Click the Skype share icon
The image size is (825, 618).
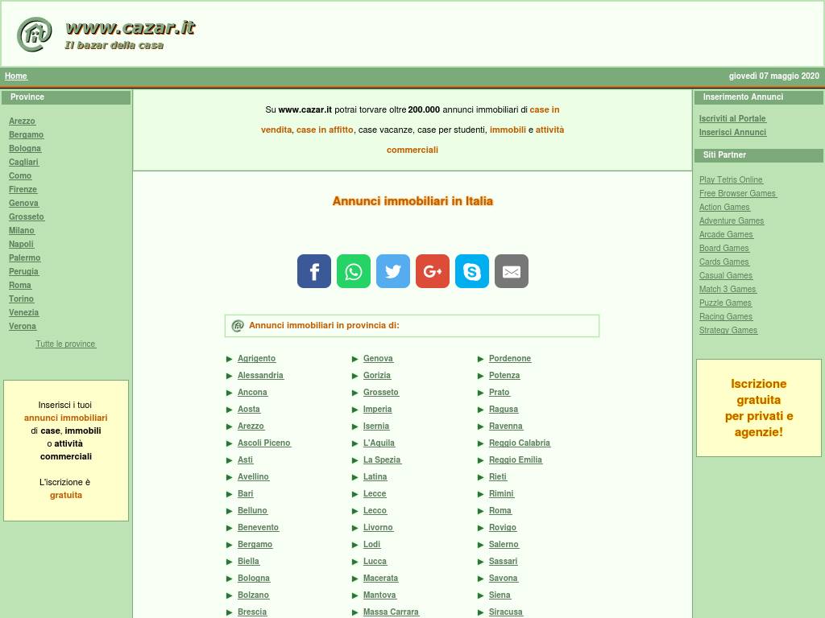coord(472,271)
